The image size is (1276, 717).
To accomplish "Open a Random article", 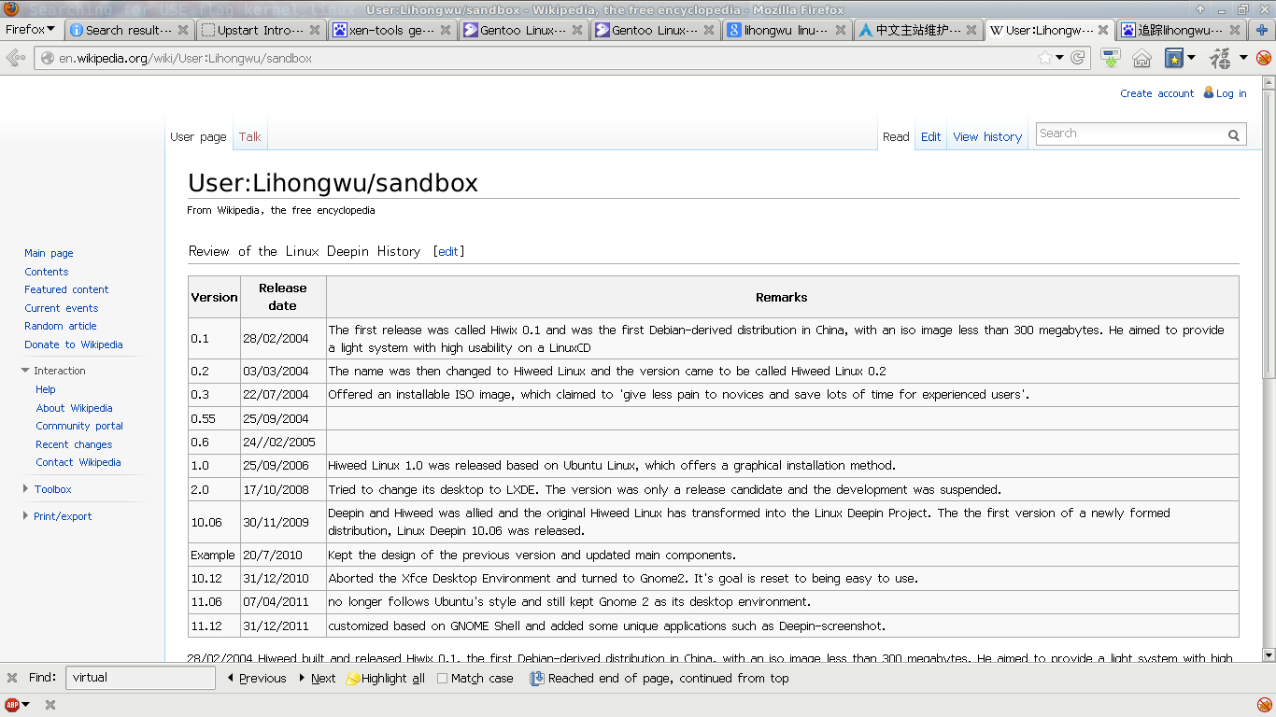I will [61, 326].
